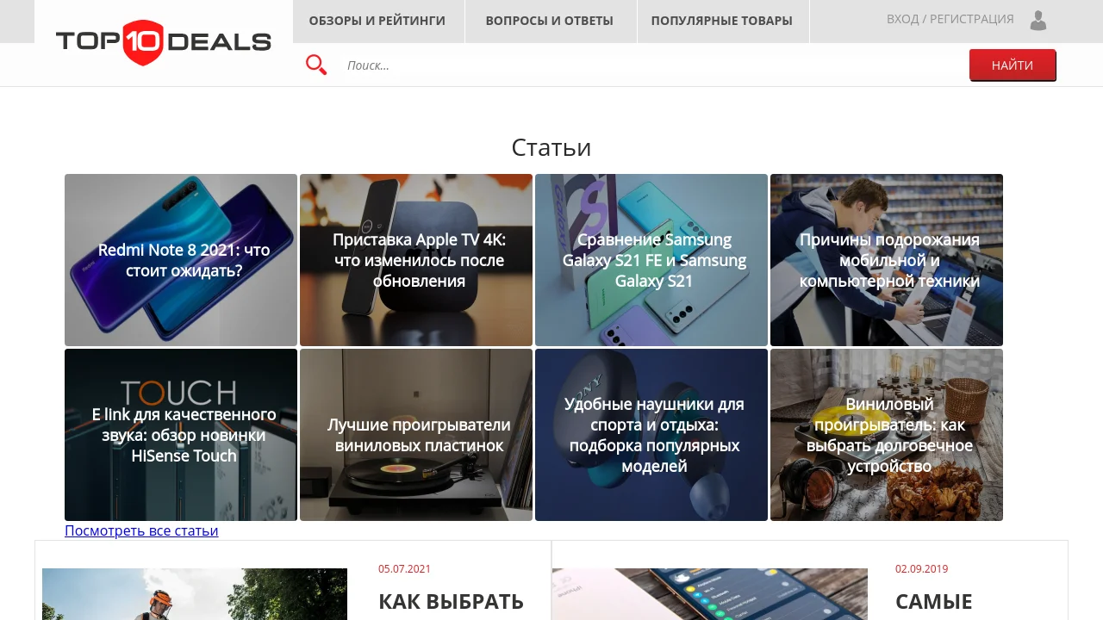Image resolution: width=1103 pixels, height=620 pixels.
Task: Open the Как выбрать article heading
Action: click(x=451, y=602)
